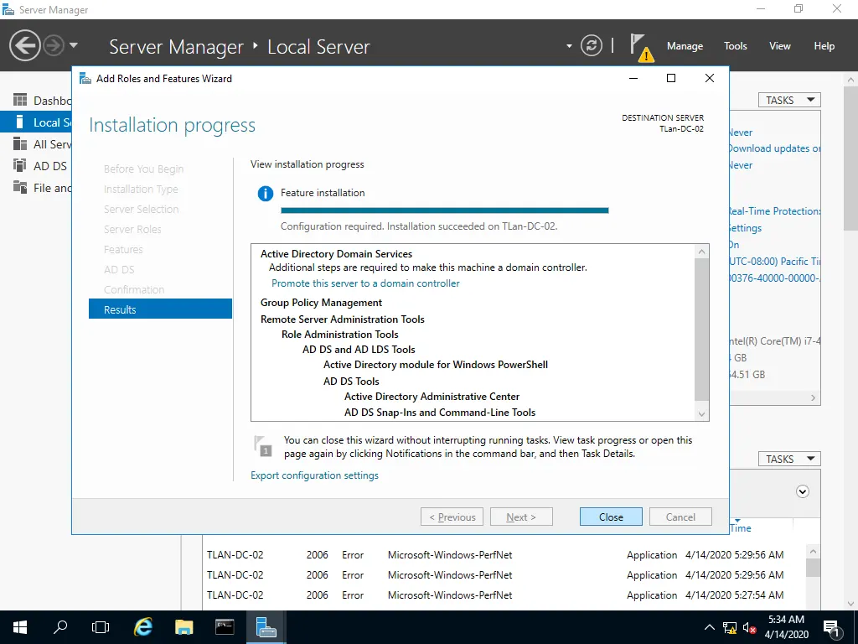
Task: Click the notification flag icon beside wizard tip
Action: point(263,446)
